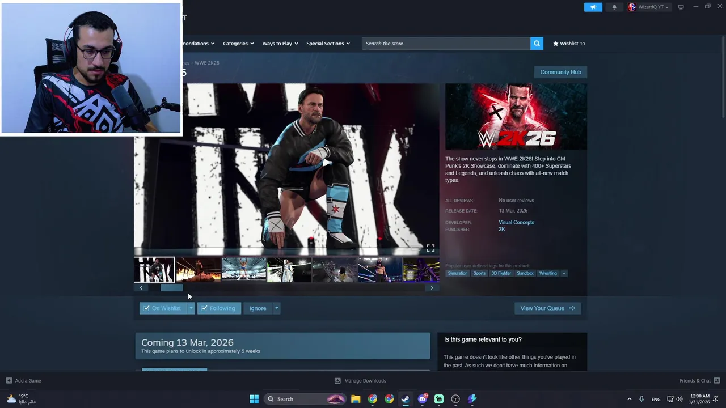Click the left arrow of thumbnail strip
Screen dimensions: 726x408
(x=141, y=288)
